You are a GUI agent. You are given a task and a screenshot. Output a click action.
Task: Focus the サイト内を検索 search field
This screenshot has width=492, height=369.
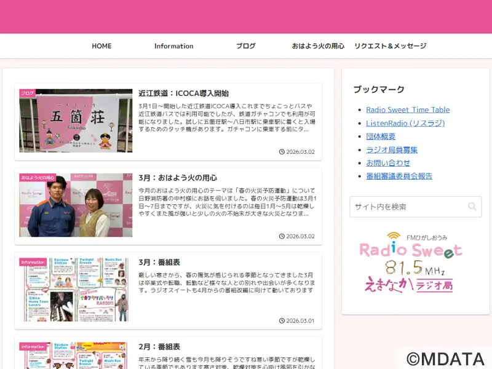[x=416, y=207]
